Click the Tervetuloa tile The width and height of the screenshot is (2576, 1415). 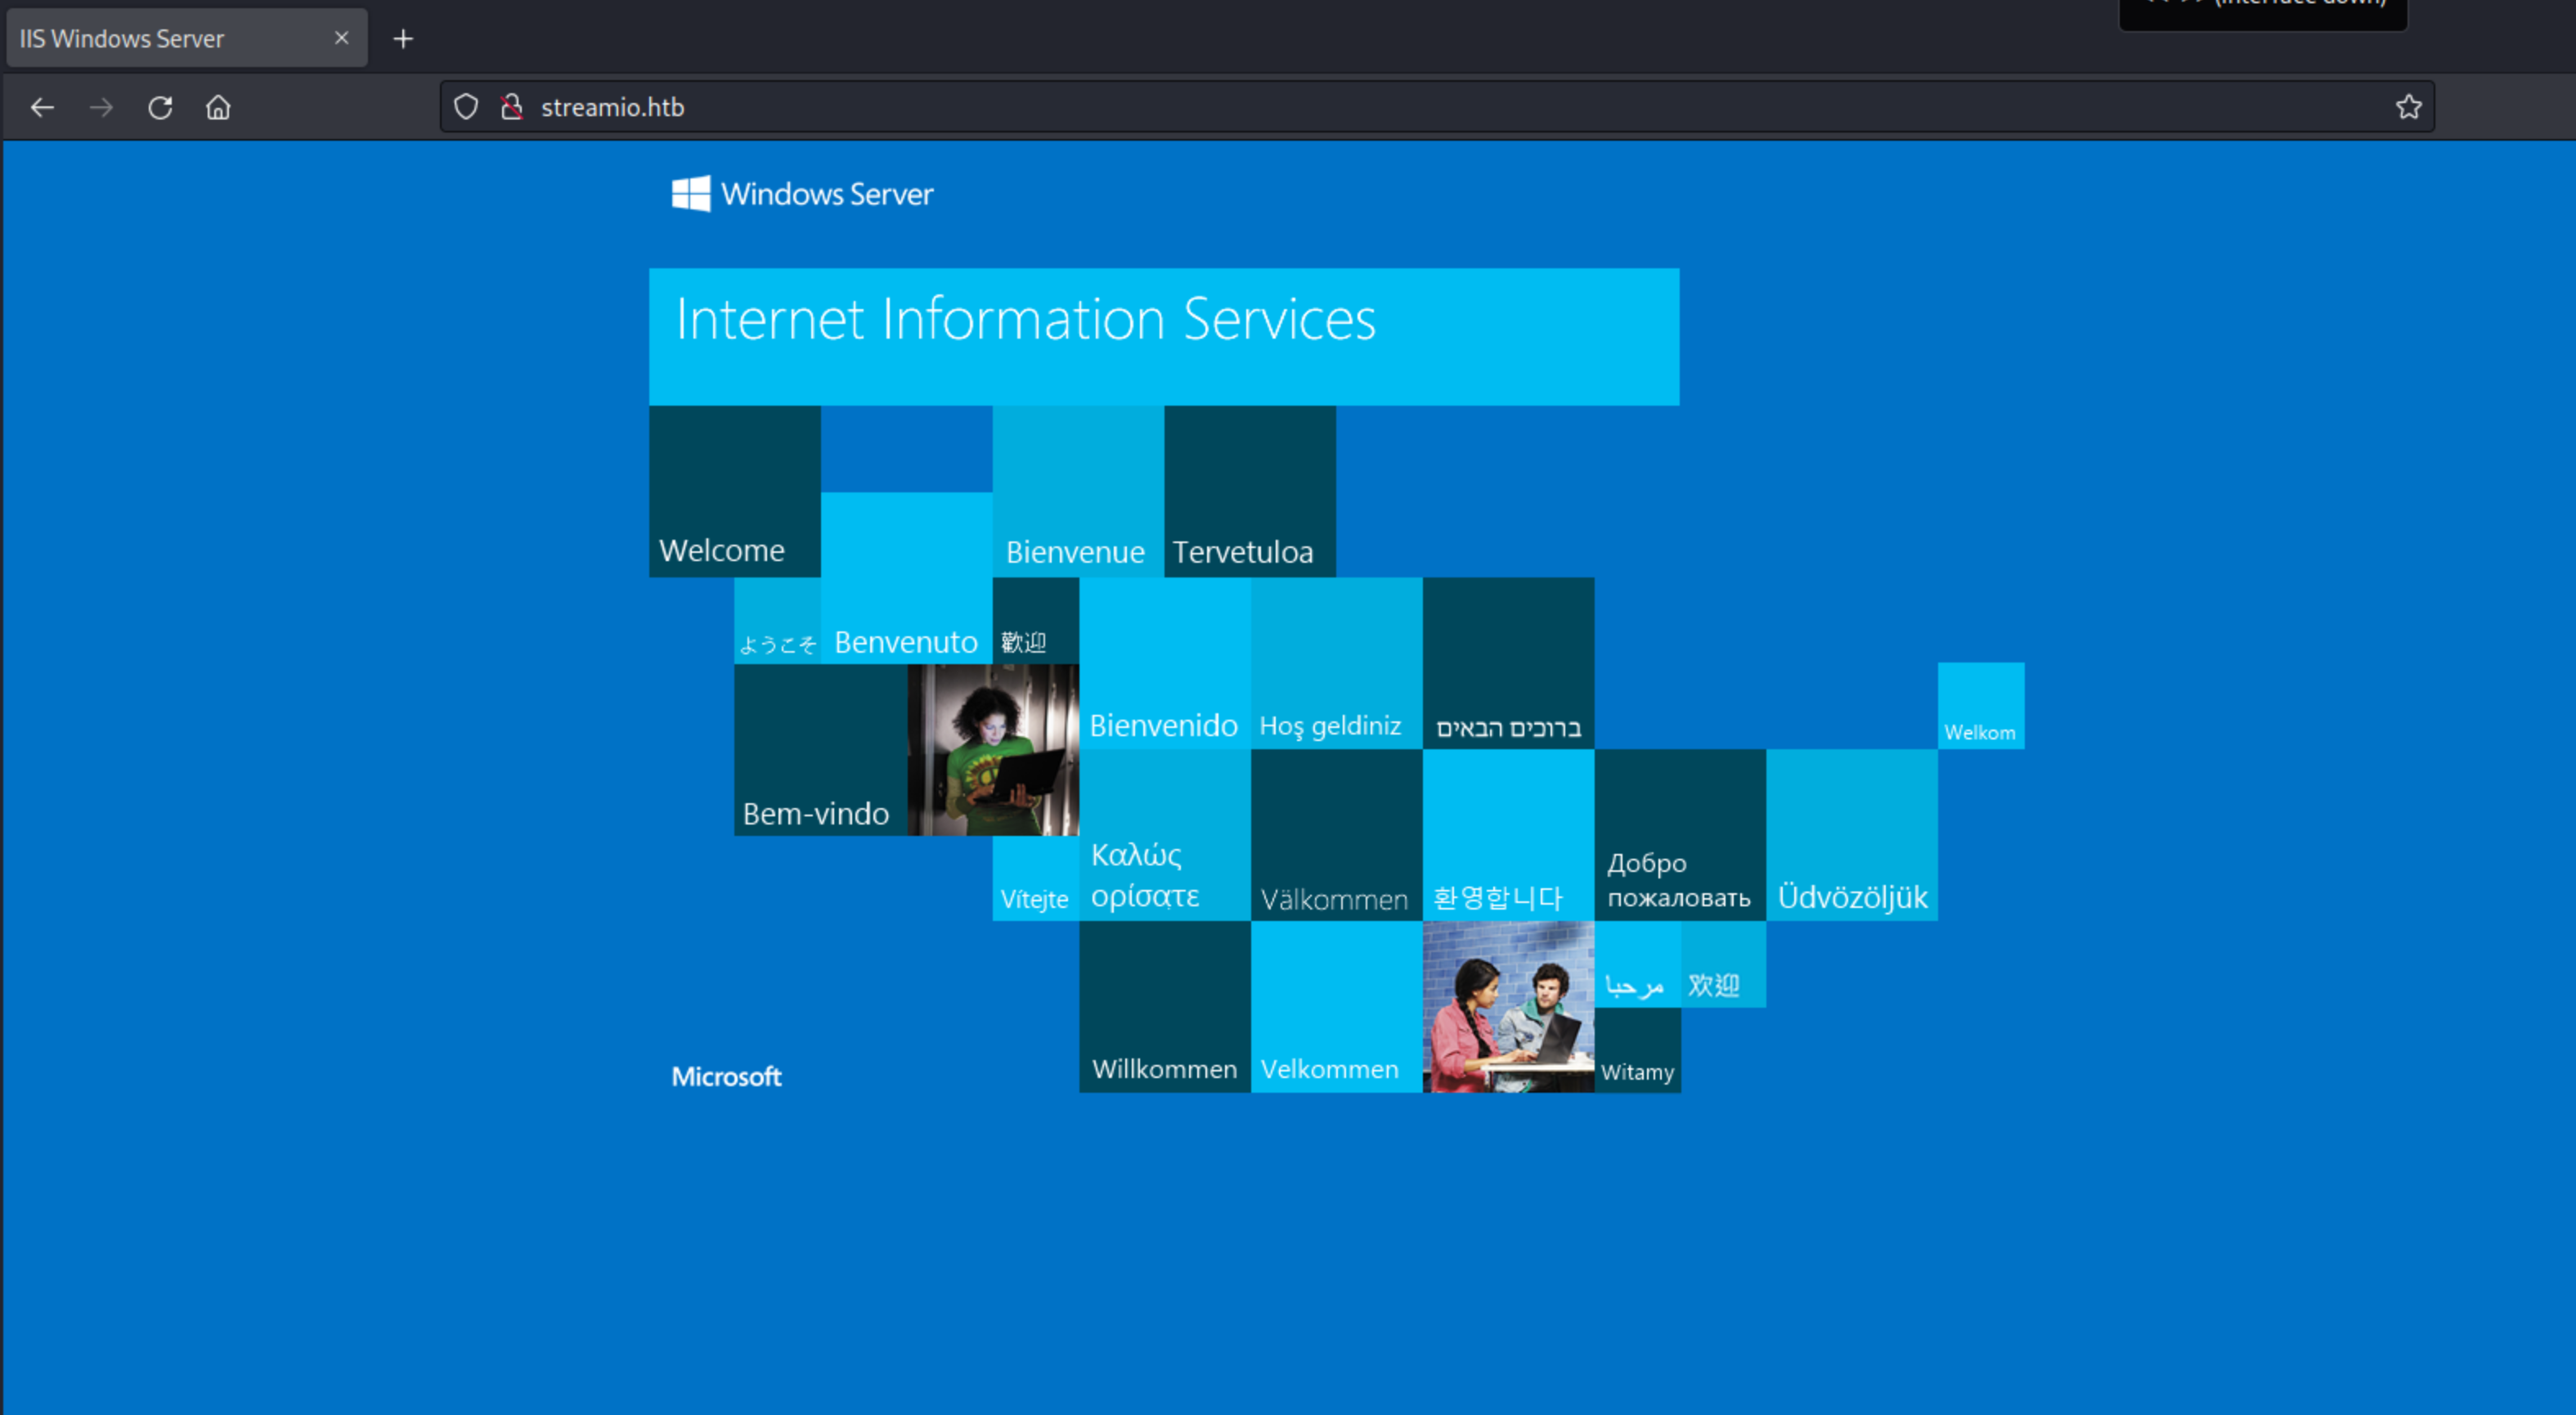click(x=1250, y=491)
